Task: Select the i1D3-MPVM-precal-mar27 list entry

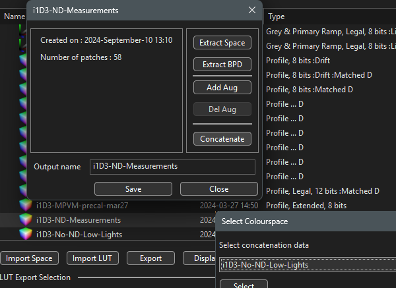Action: click(x=82, y=206)
